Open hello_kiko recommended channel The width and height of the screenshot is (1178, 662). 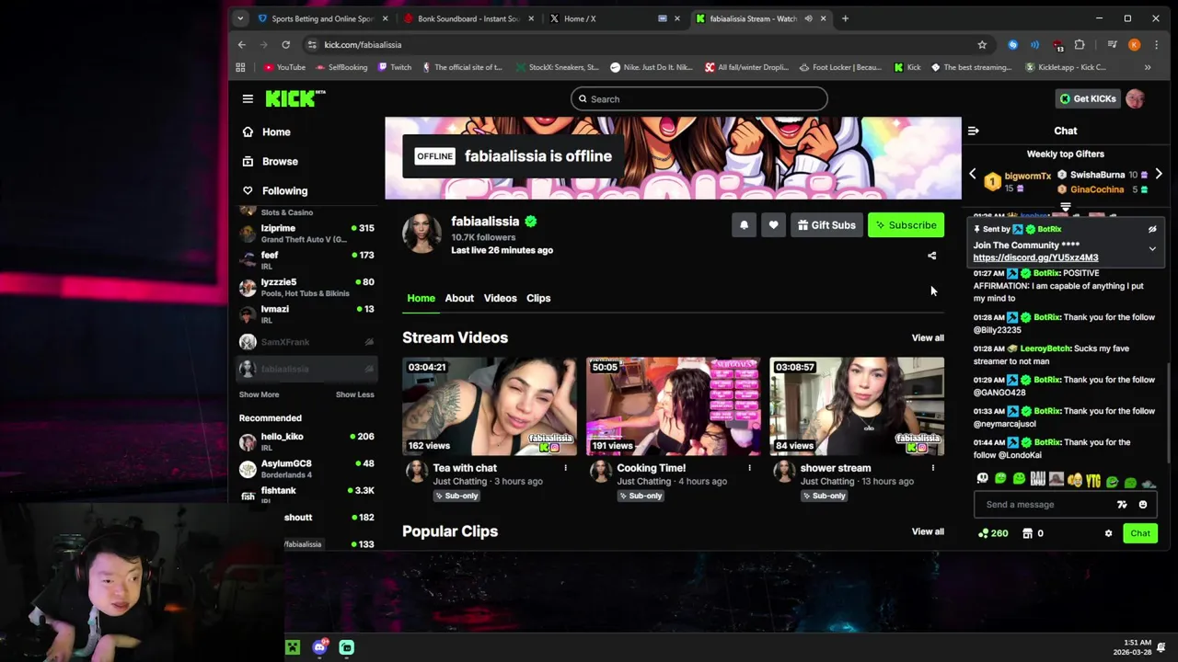(306, 442)
